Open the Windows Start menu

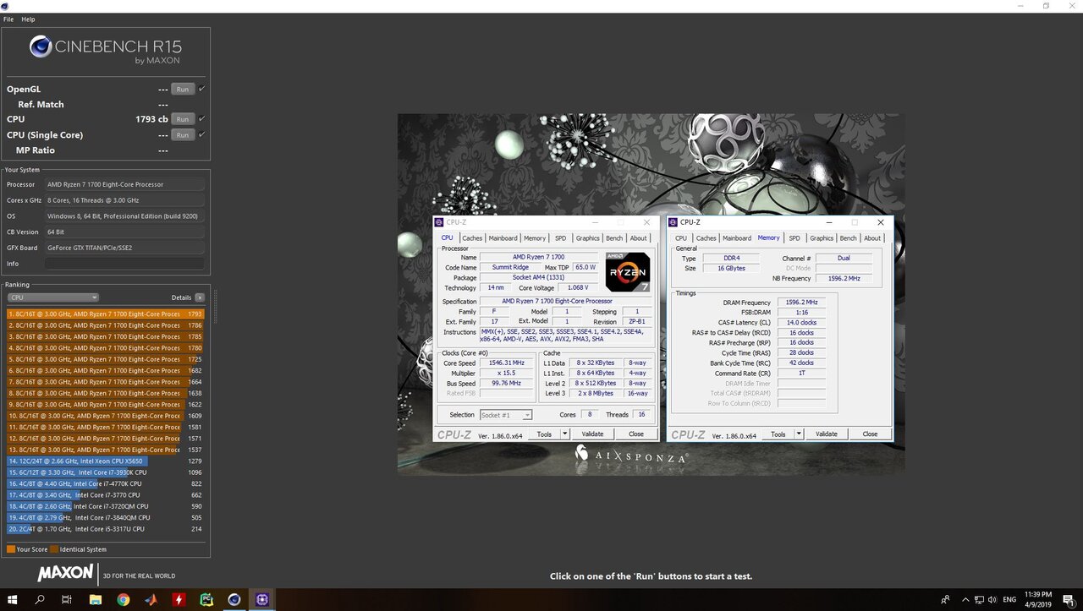(14, 599)
